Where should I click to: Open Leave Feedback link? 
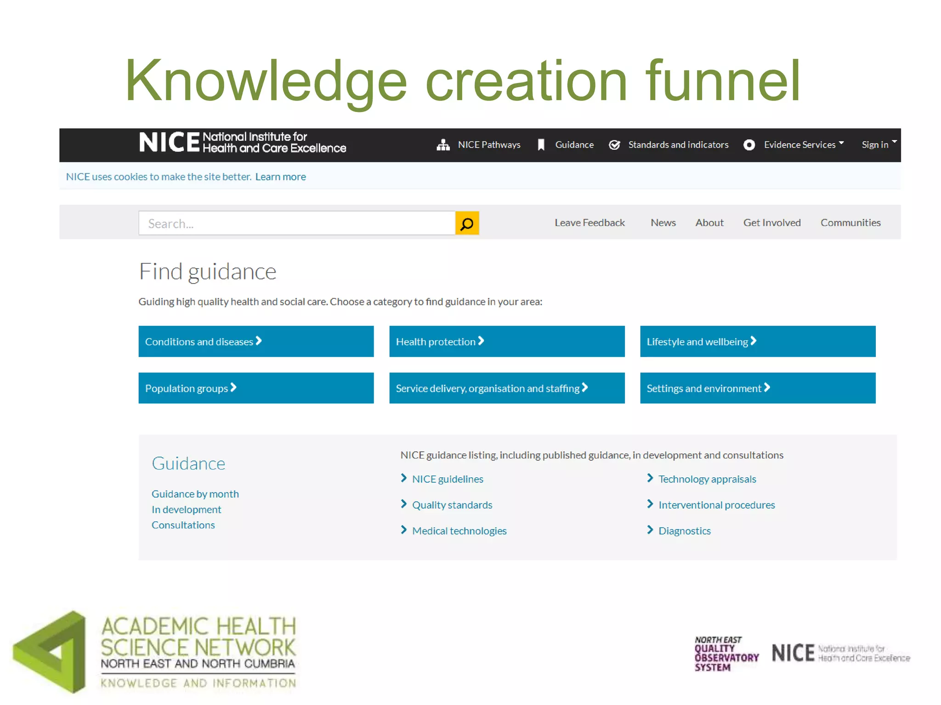point(590,223)
